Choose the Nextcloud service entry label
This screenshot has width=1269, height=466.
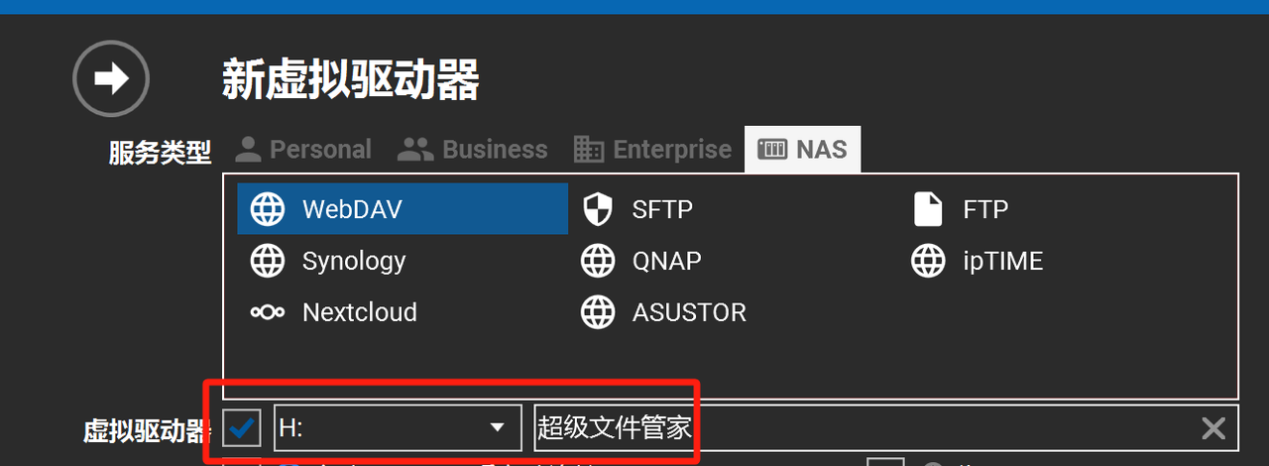coord(360,312)
